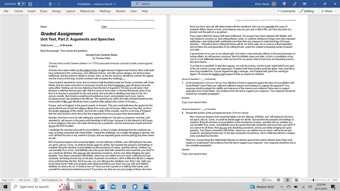Click the proofing spelling check icon
340x191 pixels.
36,180
